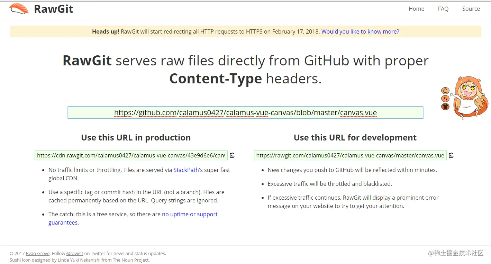Click 'No traffic limits or throttling' bullet text
491x264 pixels.
[x=139, y=174]
